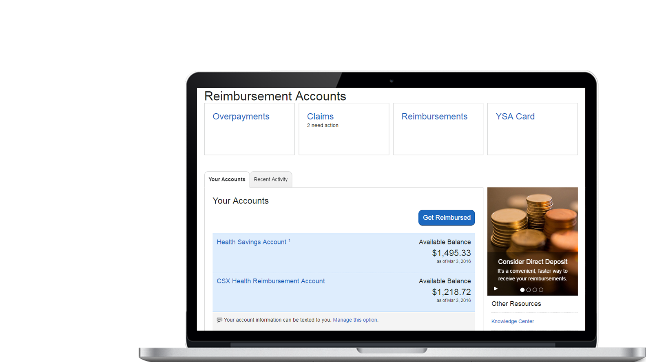646x362 pixels.
Task: Click the text message speech bubble icon
Action: [219, 320]
